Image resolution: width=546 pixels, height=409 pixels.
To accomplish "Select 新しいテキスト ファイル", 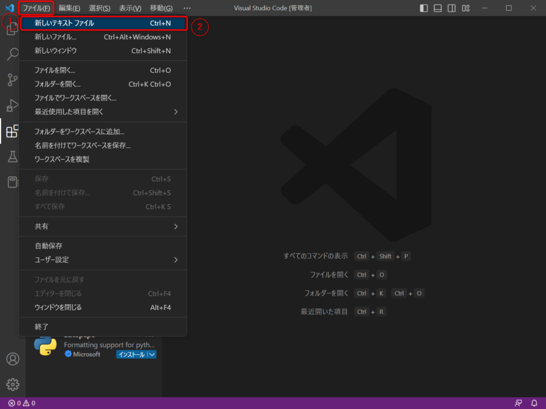I will (x=103, y=23).
